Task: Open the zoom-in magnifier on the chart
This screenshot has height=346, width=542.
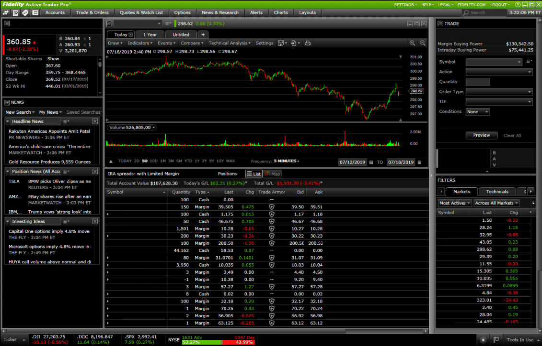Action: (412, 43)
